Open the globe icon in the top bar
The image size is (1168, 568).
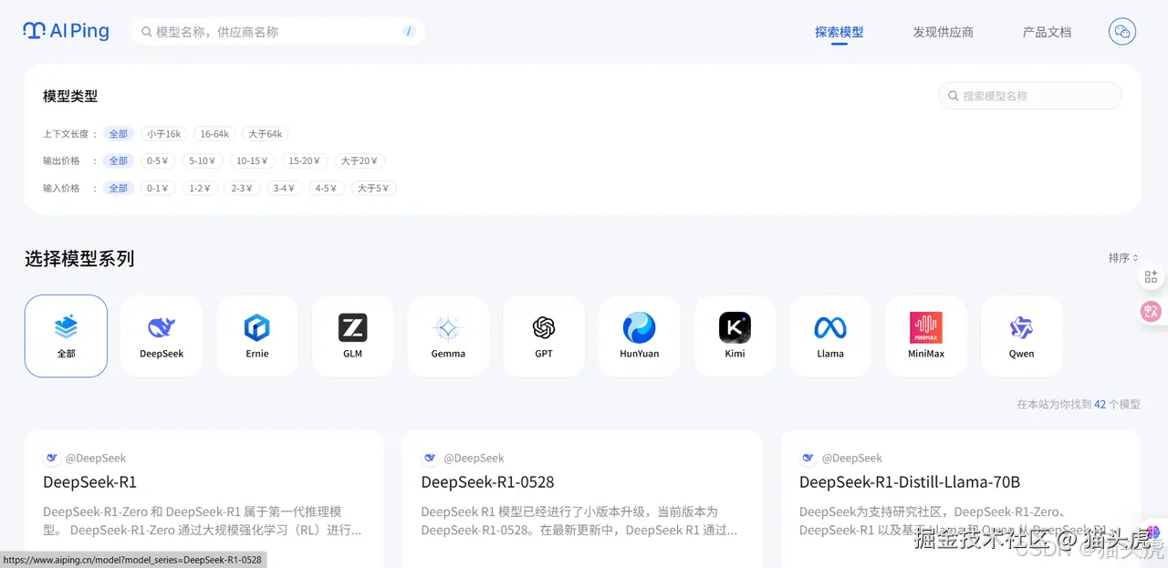pos(1121,31)
